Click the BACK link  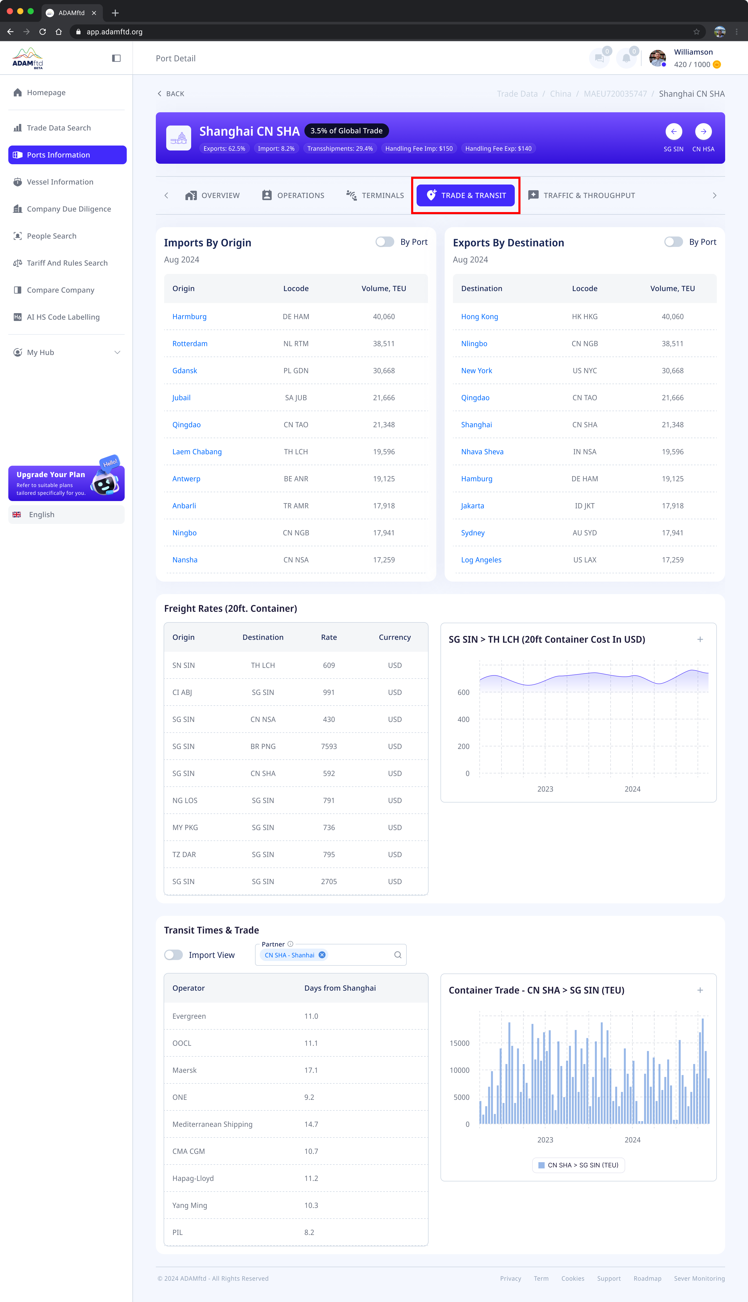[x=171, y=94]
